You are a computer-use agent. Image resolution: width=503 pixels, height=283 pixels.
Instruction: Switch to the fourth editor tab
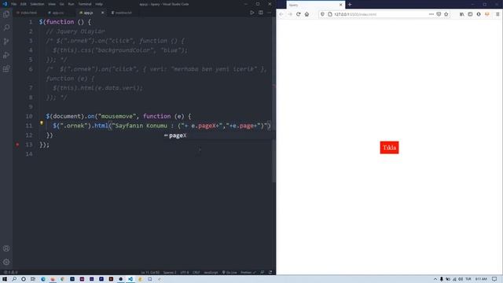122,13
